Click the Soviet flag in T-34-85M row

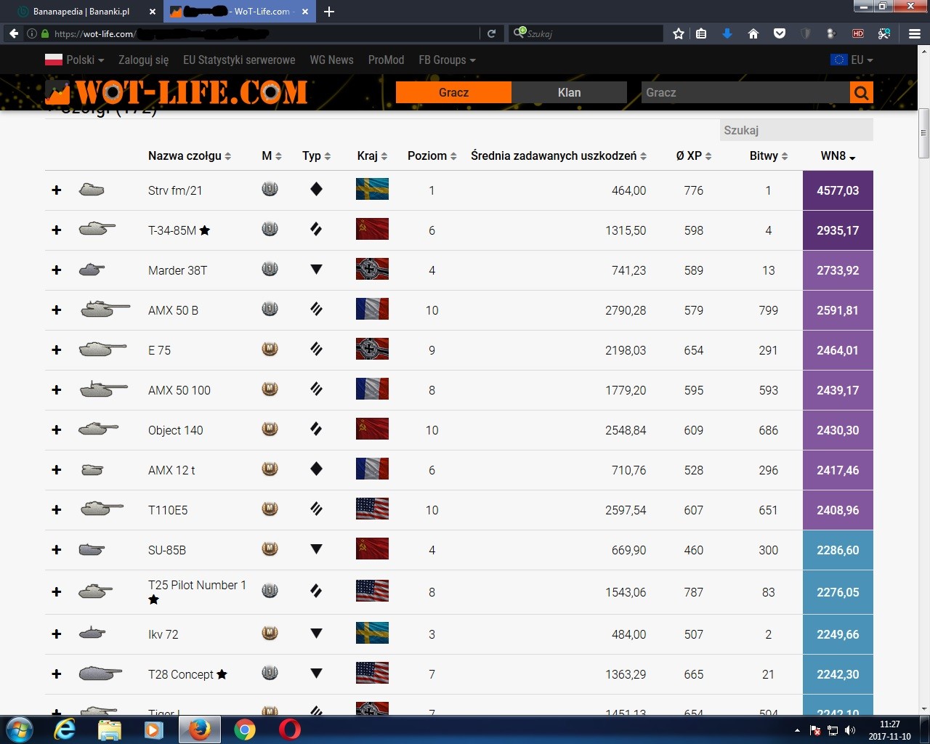(372, 229)
